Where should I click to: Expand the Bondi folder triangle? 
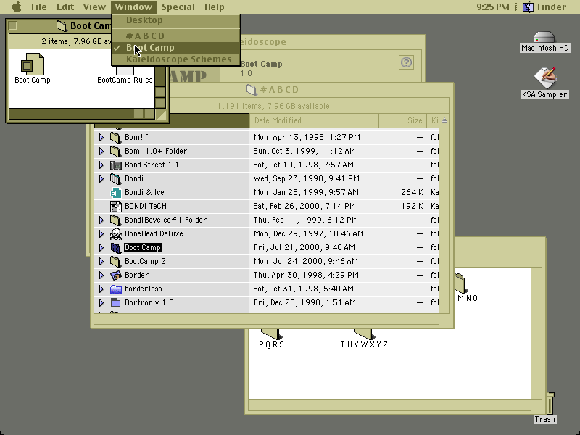tap(101, 178)
